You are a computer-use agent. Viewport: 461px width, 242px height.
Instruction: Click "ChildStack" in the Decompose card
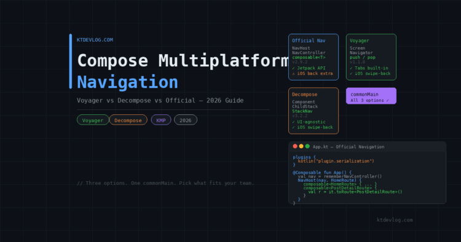[x=305, y=107]
